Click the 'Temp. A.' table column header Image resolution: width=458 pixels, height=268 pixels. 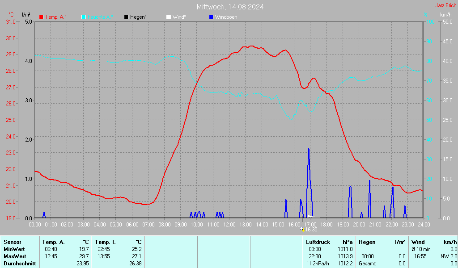(54, 242)
